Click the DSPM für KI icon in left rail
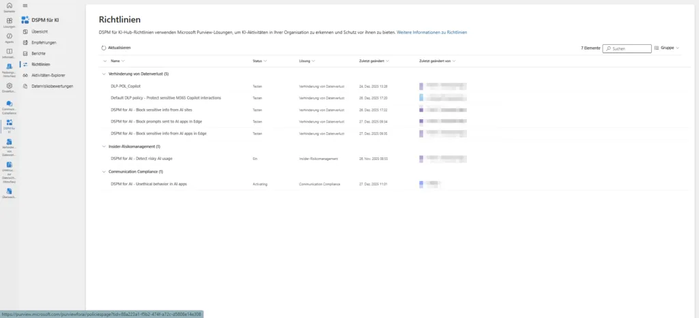699x318 pixels. pos(9,123)
